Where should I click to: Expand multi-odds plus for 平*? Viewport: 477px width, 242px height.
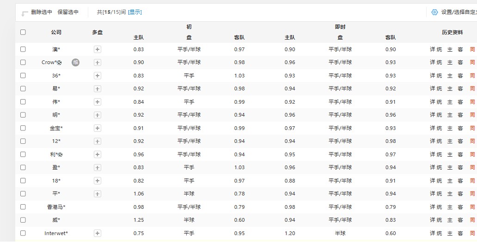tap(98, 194)
